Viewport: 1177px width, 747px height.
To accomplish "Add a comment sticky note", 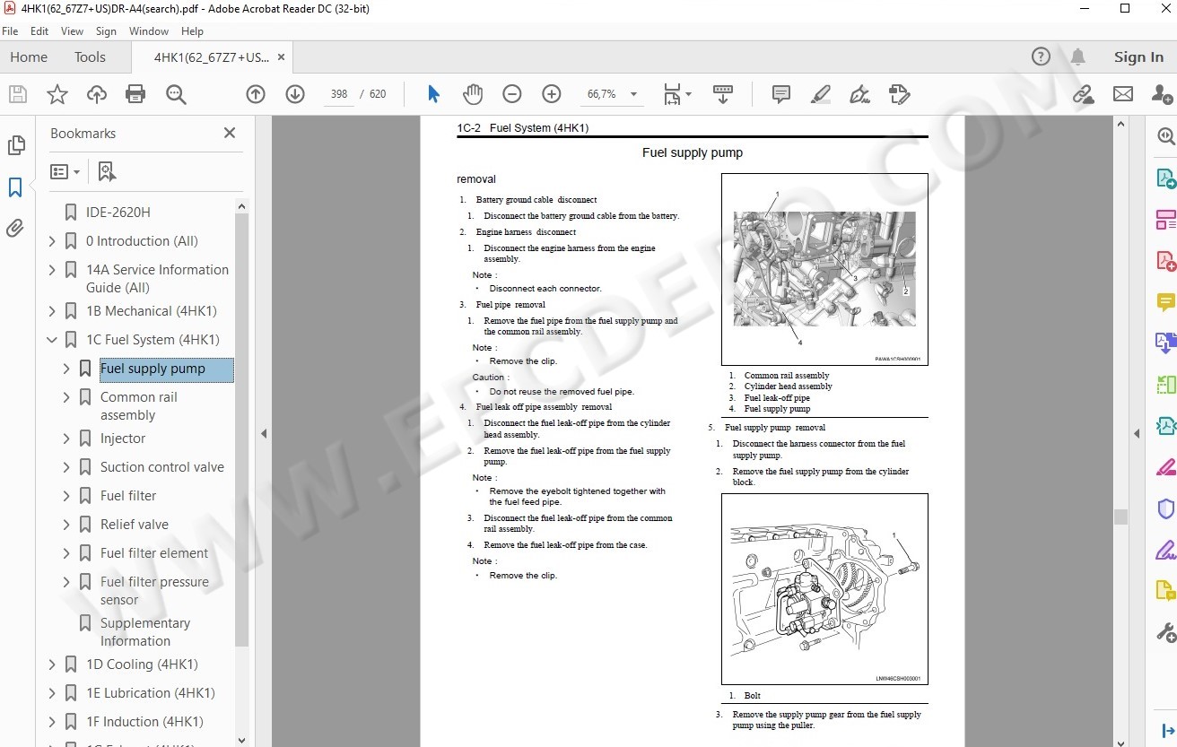I will (x=781, y=94).
